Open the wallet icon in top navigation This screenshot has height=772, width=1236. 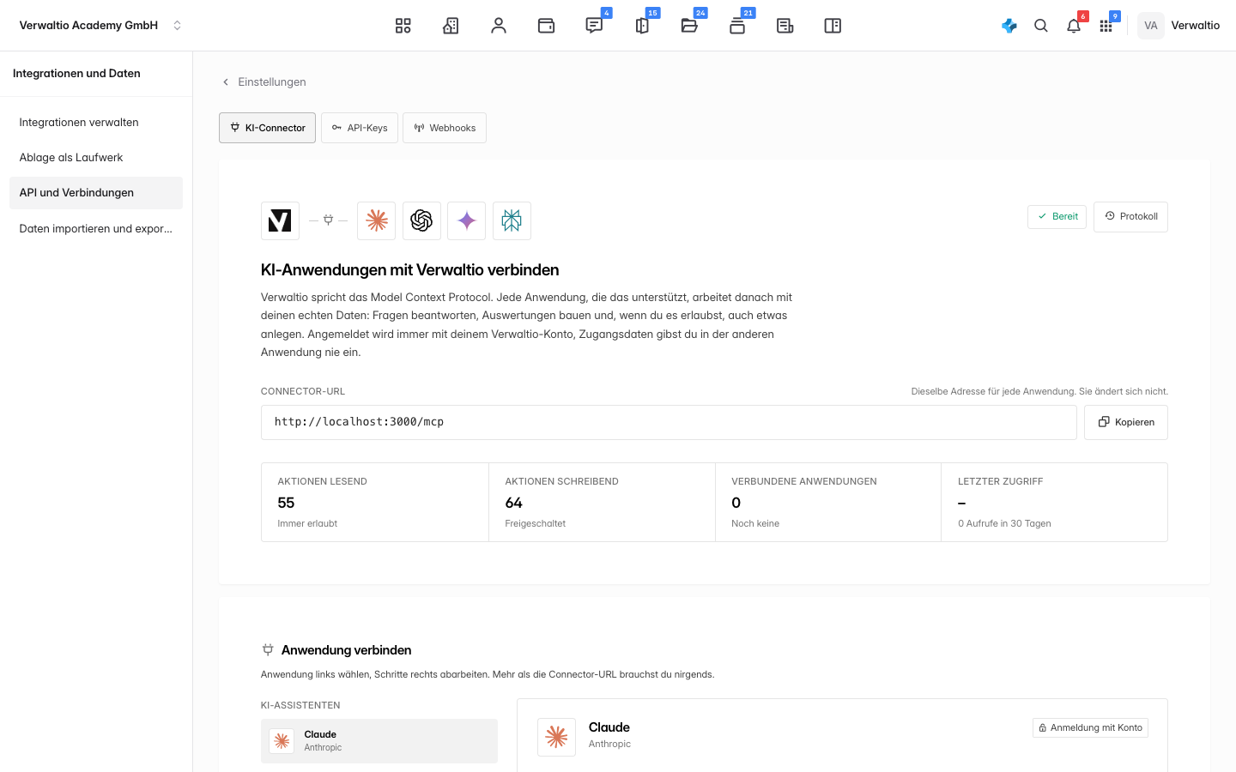[x=547, y=26]
